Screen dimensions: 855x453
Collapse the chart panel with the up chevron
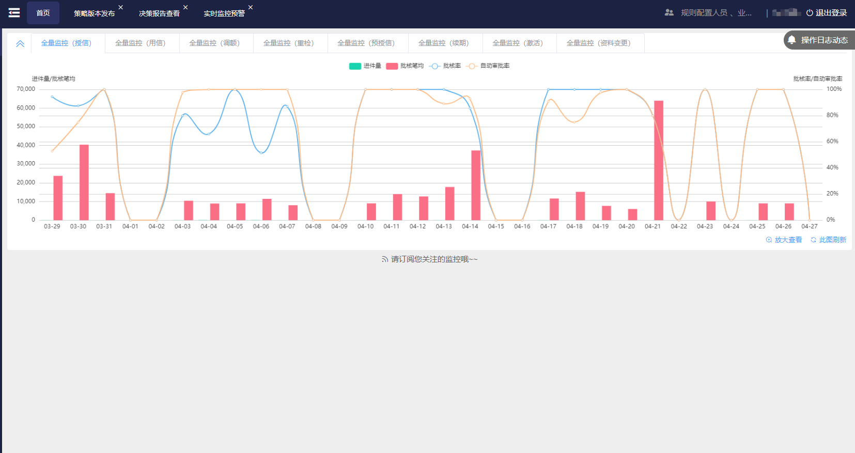coord(20,43)
